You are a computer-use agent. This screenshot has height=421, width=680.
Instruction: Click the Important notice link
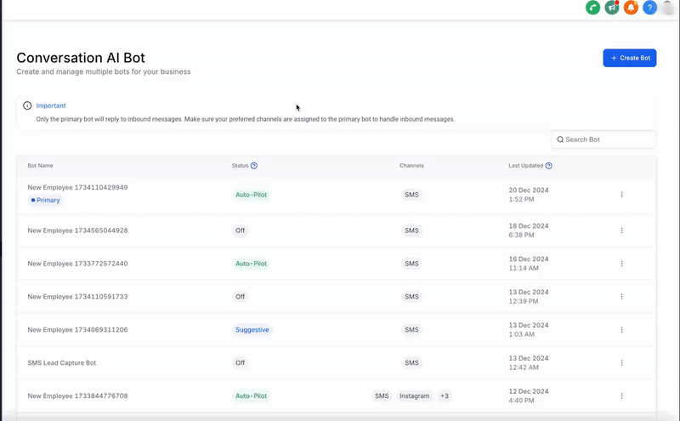point(51,105)
